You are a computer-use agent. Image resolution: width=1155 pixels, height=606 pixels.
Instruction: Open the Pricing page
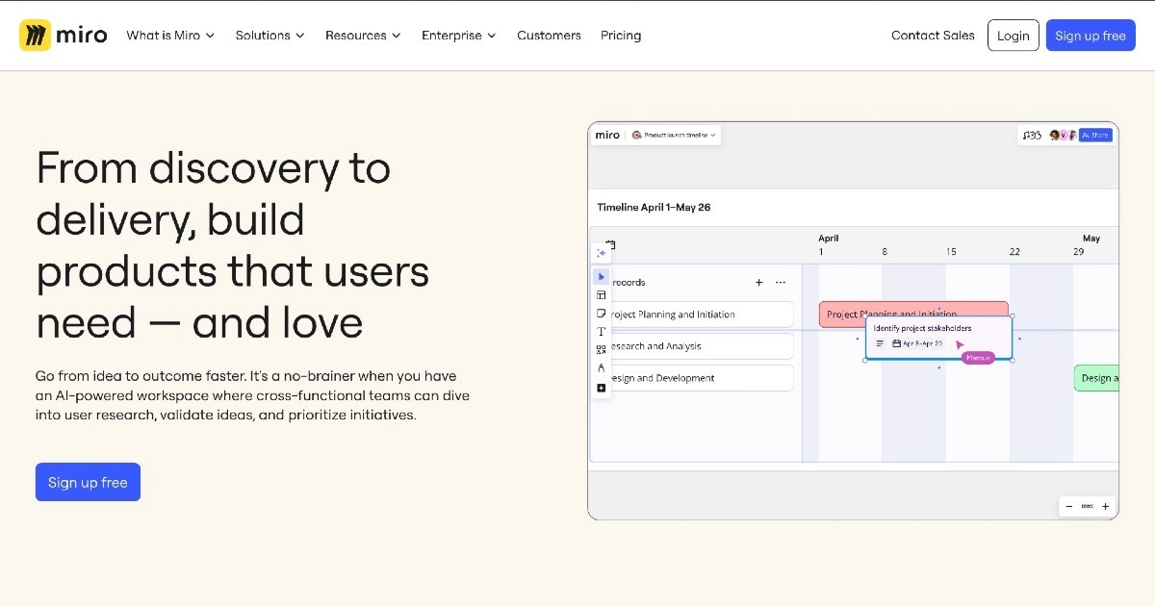pos(621,36)
